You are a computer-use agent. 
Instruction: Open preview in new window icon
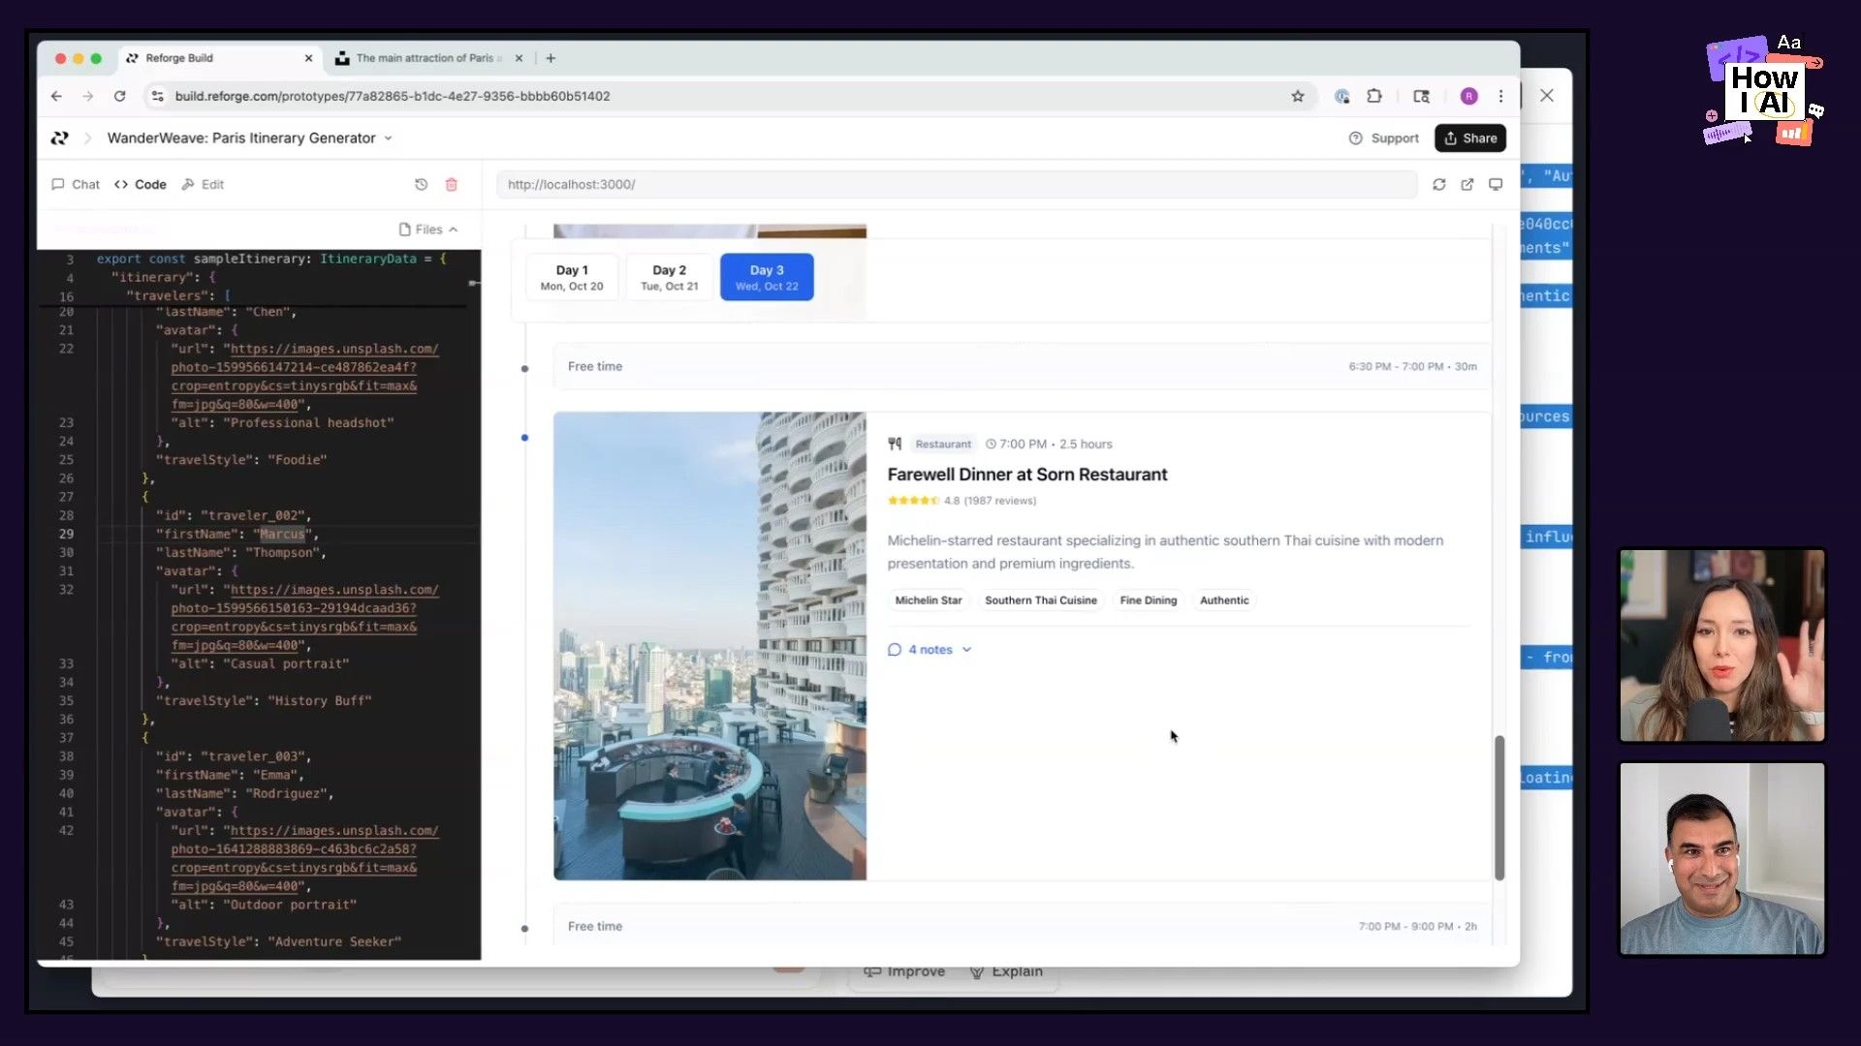[x=1467, y=184]
